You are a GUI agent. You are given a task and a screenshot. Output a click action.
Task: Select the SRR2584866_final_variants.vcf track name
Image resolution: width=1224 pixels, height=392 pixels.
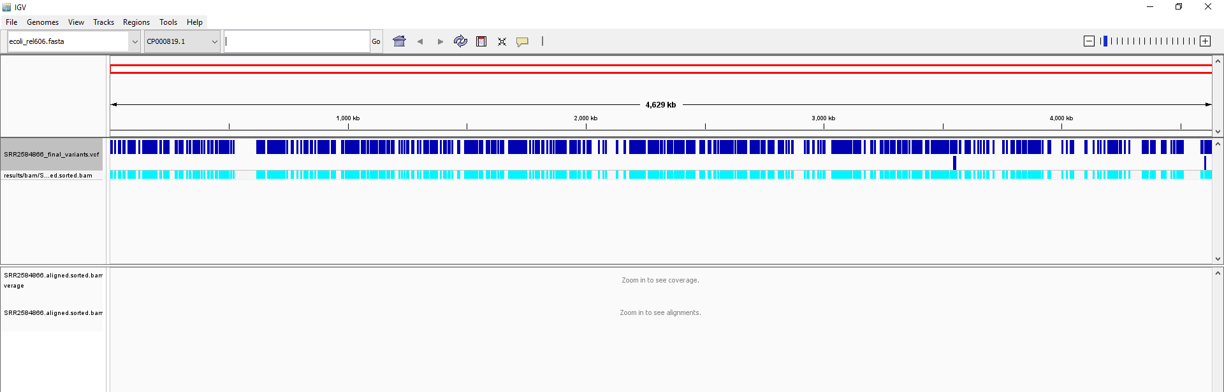click(52, 154)
